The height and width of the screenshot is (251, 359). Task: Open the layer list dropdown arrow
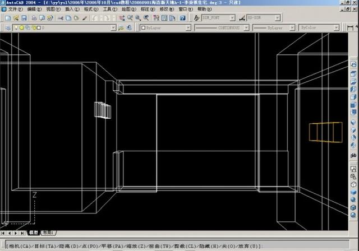tap(113, 28)
